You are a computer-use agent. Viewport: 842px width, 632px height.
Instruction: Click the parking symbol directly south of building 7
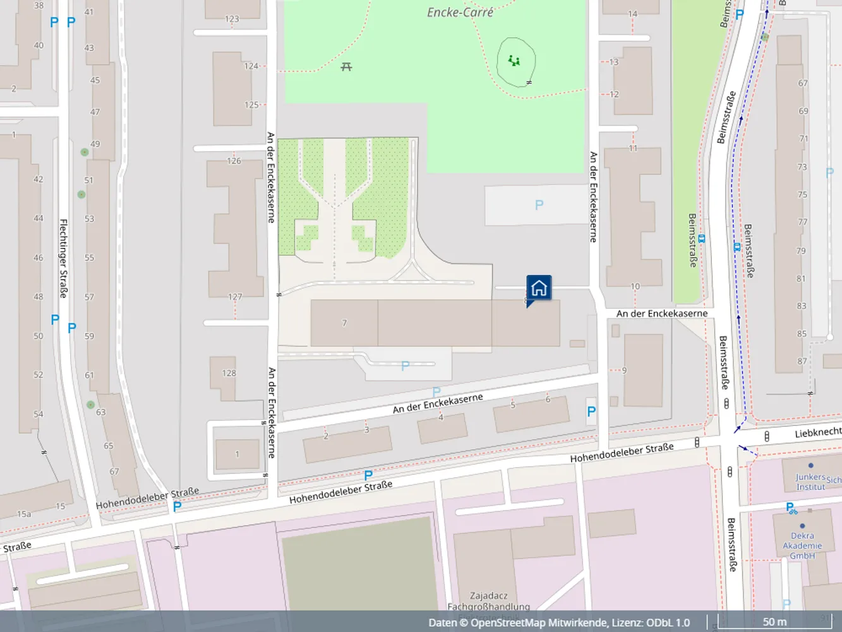click(405, 365)
